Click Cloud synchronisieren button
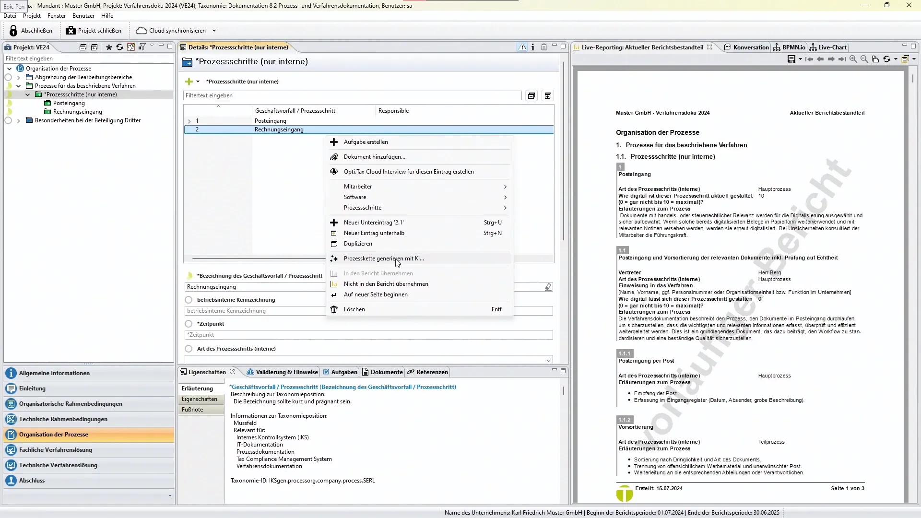This screenshot has height=518, width=921. coord(171,31)
